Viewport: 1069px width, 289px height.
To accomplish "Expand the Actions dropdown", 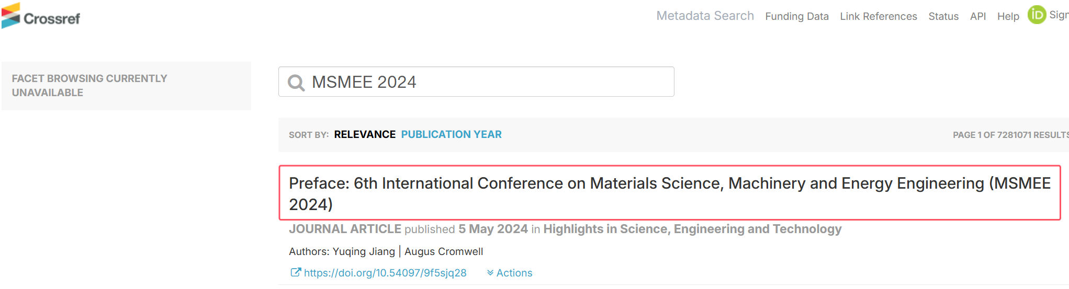I will click(510, 273).
